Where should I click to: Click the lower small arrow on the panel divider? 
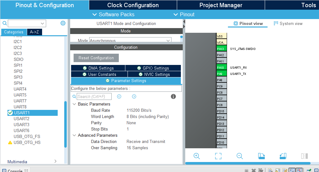tap(184, 27)
